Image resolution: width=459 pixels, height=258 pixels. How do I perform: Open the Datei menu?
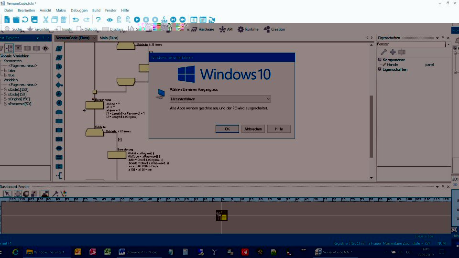pyautogui.click(x=9, y=10)
